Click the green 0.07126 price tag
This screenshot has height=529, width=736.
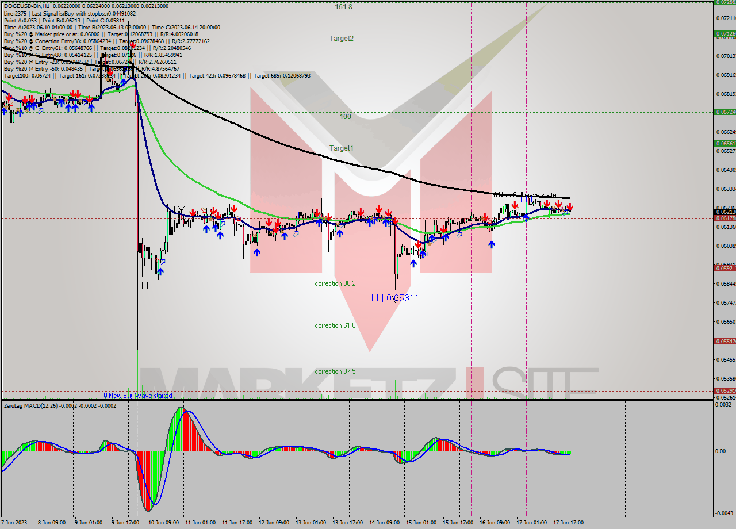(x=724, y=33)
